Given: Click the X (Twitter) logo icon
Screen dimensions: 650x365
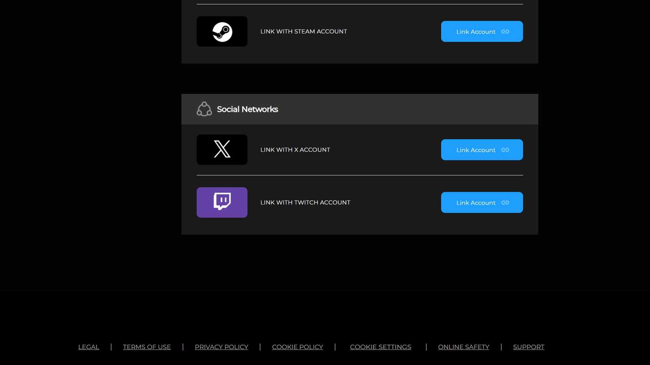Looking at the screenshot, I should click(x=222, y=149).
